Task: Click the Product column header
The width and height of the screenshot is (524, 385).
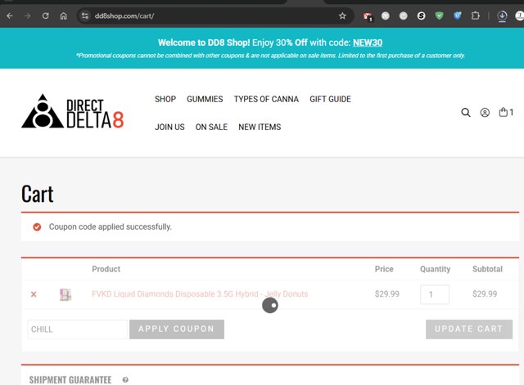Action: (106, 269)
